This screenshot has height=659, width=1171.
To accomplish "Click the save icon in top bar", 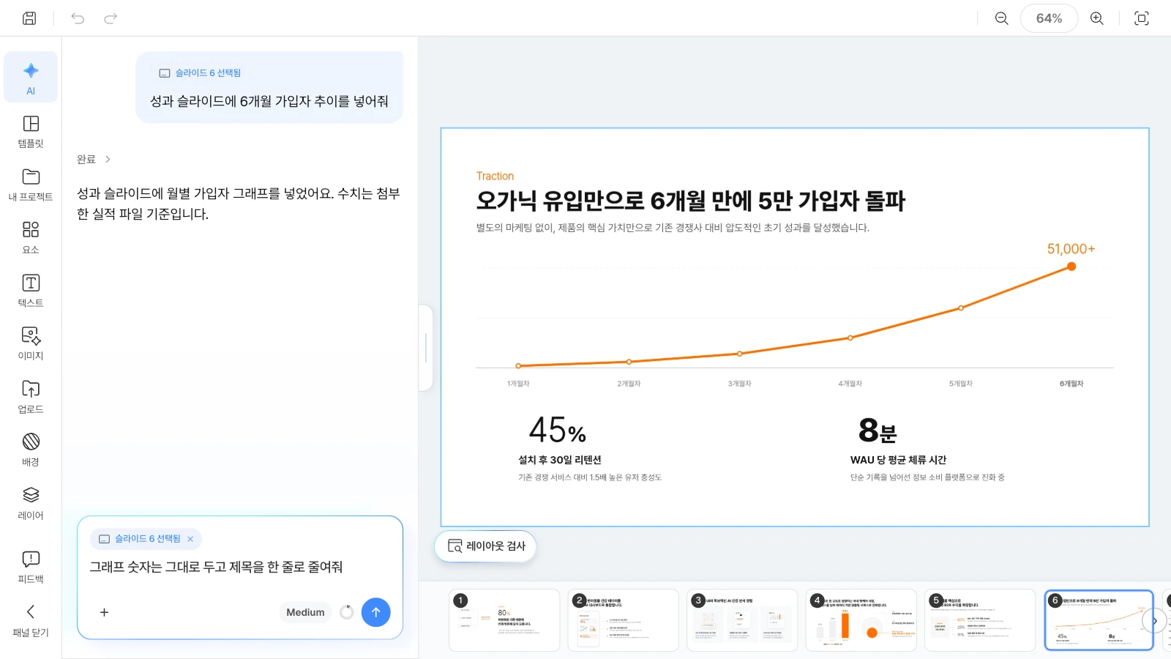I will (x=29, y=18).
